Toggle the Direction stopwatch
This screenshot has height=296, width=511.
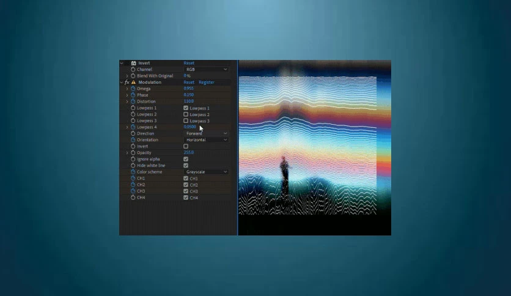(133, 133)
